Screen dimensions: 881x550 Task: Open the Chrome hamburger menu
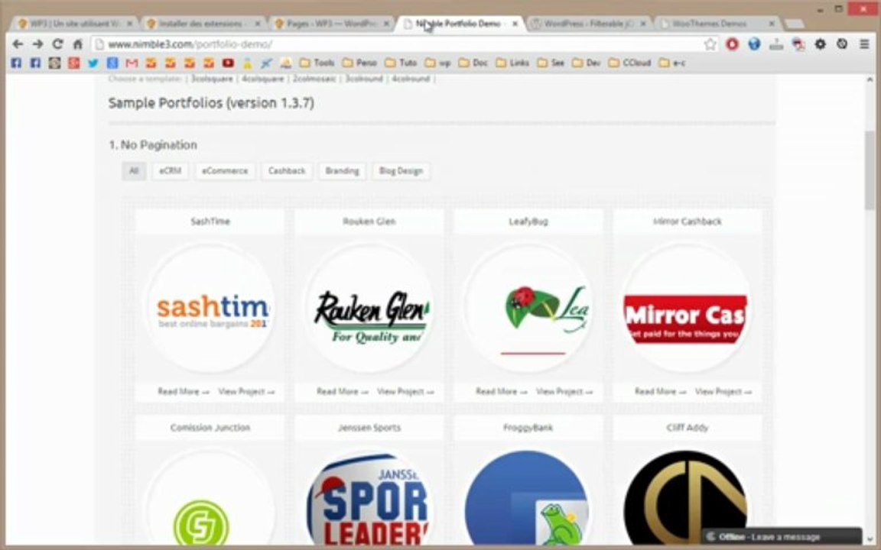[x=864, y=44]
